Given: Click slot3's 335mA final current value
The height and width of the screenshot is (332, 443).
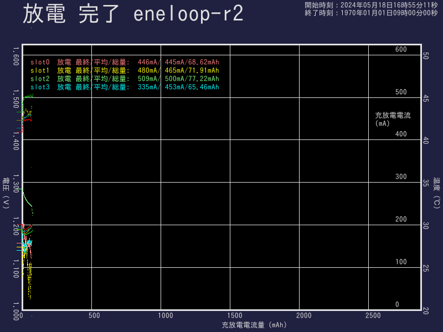Looking at the screenshot, I should [x=148, y=87].
